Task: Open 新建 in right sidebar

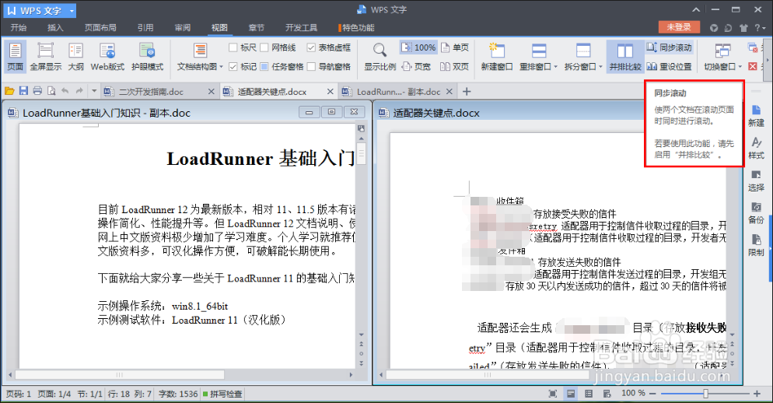Action: pos(756,116)
